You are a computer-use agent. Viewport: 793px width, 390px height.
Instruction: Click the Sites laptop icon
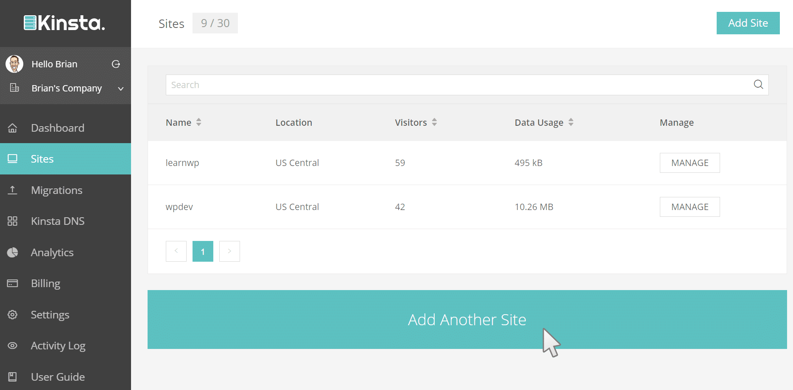click(13, 159)
